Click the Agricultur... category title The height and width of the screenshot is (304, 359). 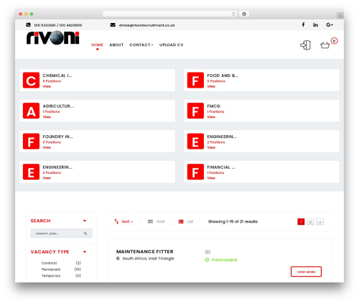[58, 106]
